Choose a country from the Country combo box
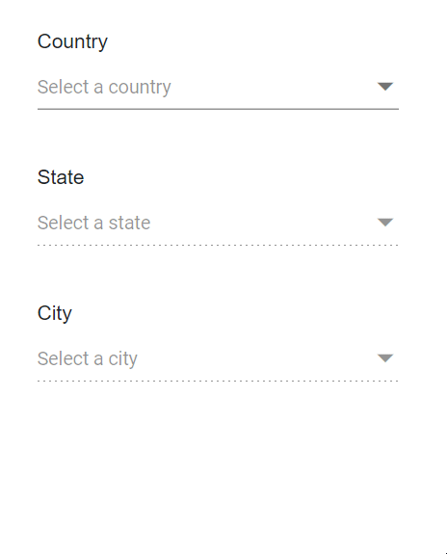 [x=218, y=87]
